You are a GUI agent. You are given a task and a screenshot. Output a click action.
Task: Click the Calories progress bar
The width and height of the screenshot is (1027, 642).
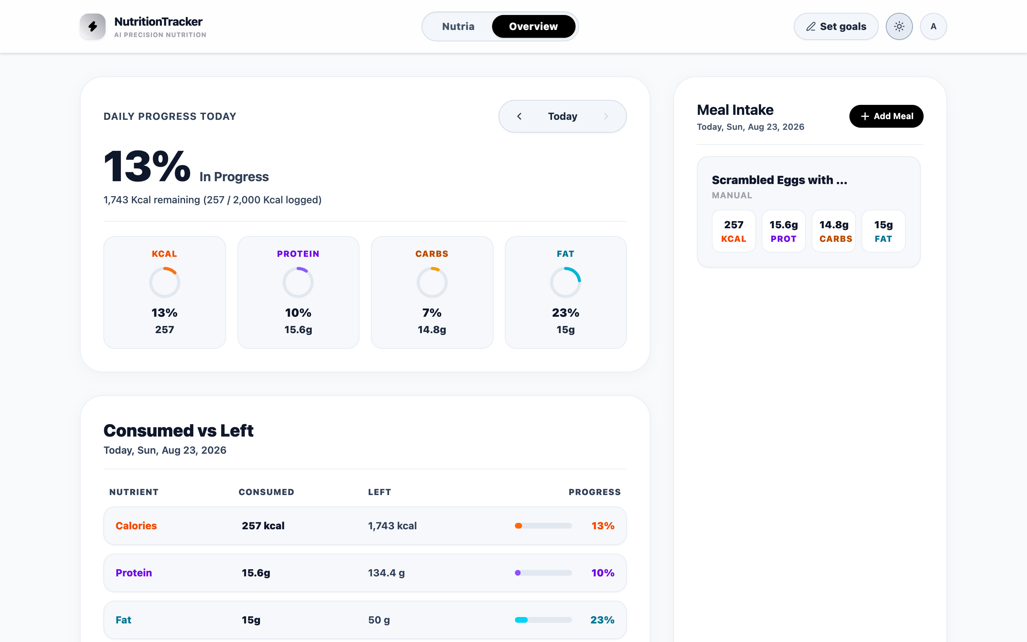(x=543, y=526)
